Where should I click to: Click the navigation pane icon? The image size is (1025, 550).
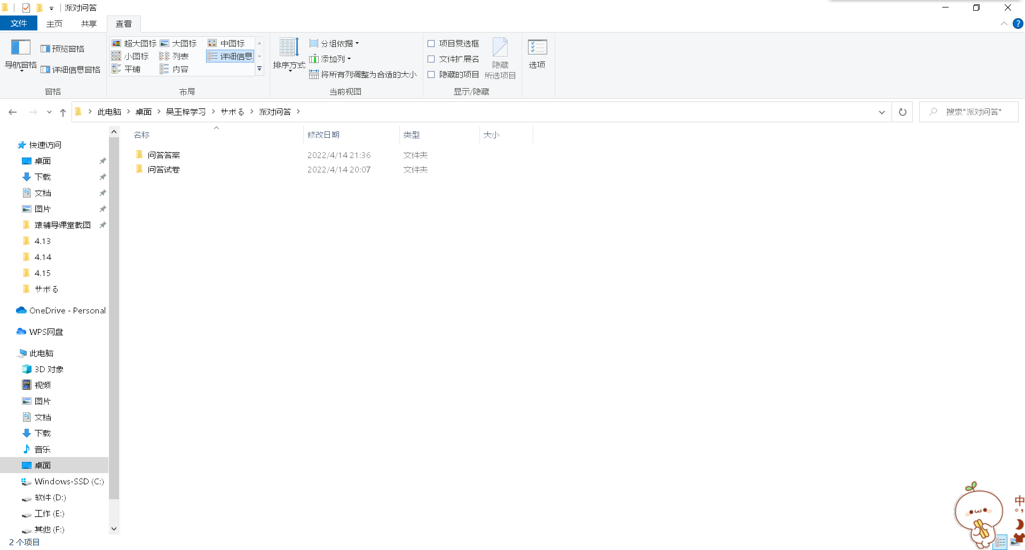click(21, 48)
